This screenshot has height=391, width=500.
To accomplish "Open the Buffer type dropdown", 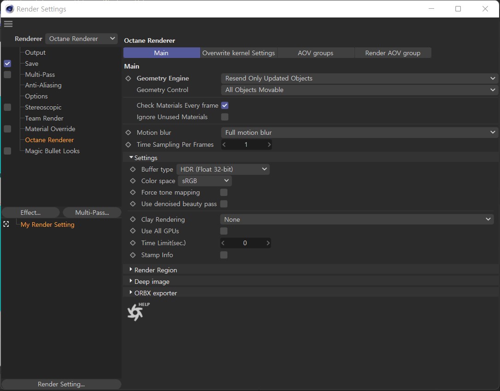I will tap(223, 170).
